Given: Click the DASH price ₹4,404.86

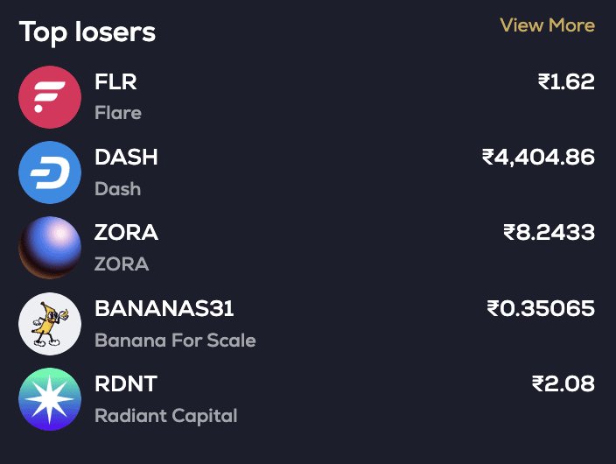Looking at the screenshot, I should 538,158.
